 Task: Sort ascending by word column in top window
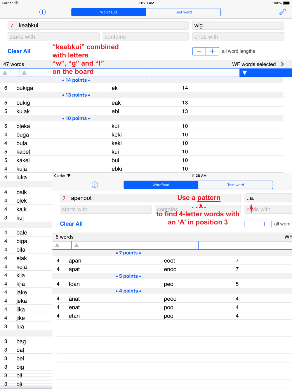coord(24,73)
